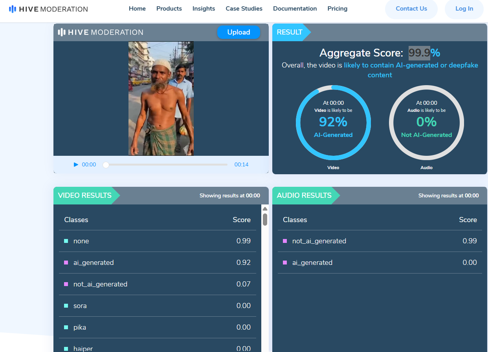Click the video preview thumbnail
This screenshot has height=352, width=488.
(161, 98)
